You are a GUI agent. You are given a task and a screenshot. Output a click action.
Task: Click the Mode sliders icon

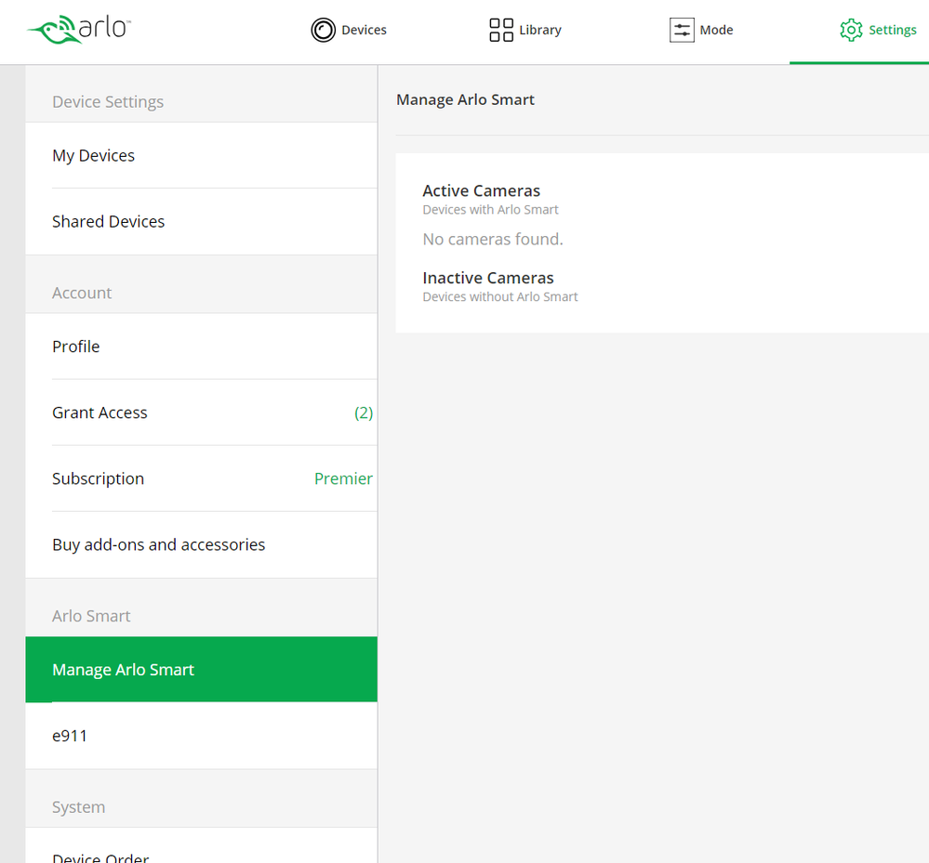click(682, 30)
